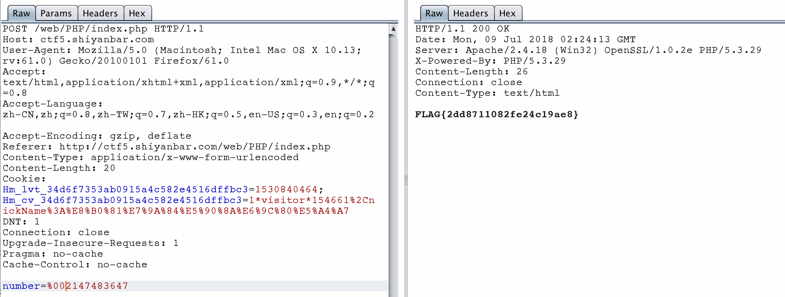This screenshot has height=297, width=785.
Task: Click the Cache-Control: no-cache line
Action: 75,265
